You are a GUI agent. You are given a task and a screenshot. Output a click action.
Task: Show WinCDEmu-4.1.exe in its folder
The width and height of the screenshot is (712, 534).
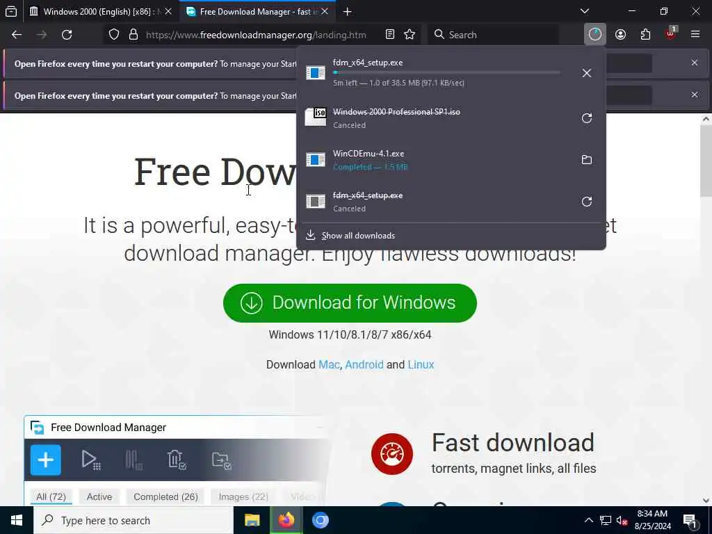(587, 160)
